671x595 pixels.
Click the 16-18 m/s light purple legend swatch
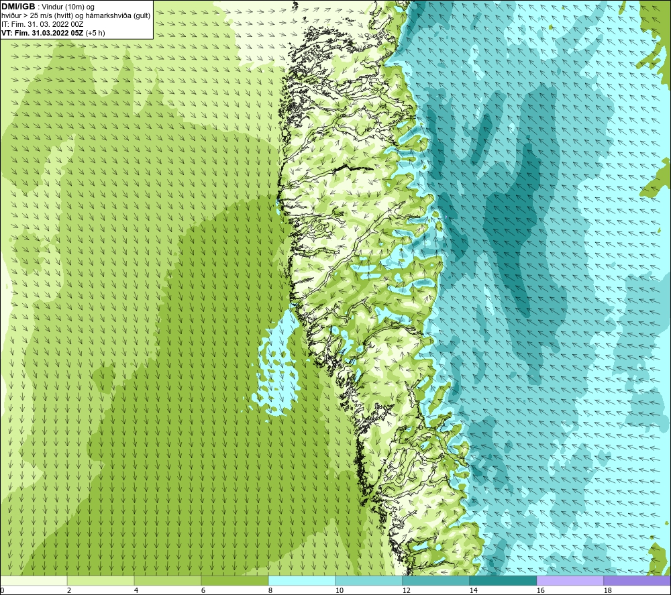570,580
